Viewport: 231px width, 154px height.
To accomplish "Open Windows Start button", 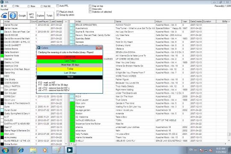I will pyautogui.click(x=5, y=150).
